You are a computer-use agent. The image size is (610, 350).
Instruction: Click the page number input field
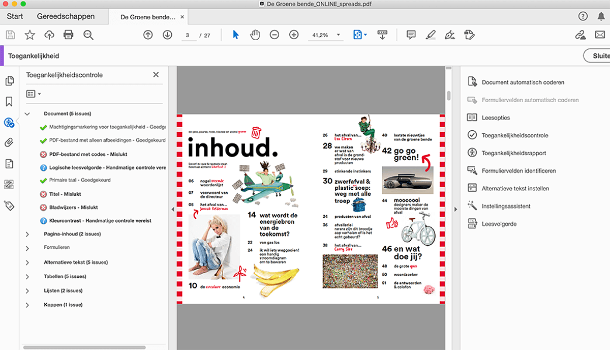point(188,35)
